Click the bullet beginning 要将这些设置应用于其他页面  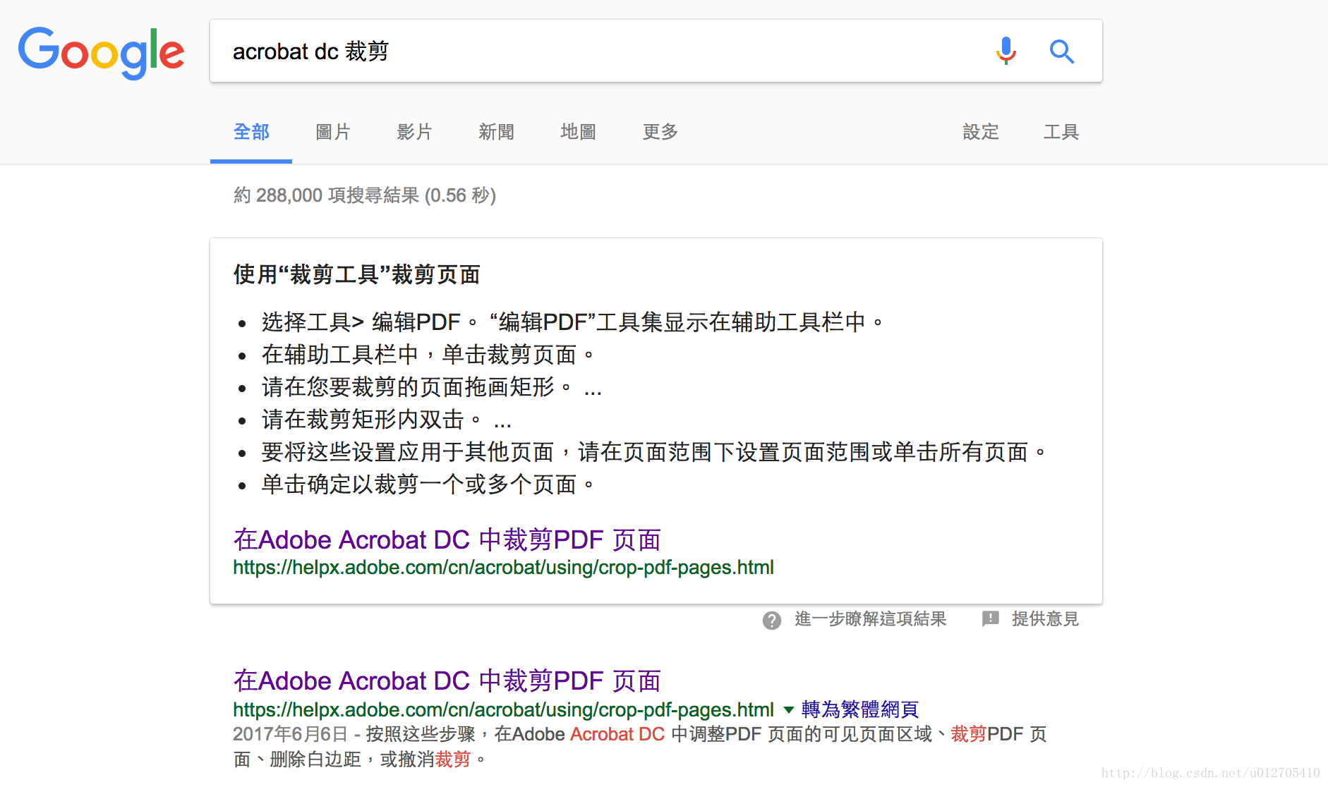[x=653, y=452]
